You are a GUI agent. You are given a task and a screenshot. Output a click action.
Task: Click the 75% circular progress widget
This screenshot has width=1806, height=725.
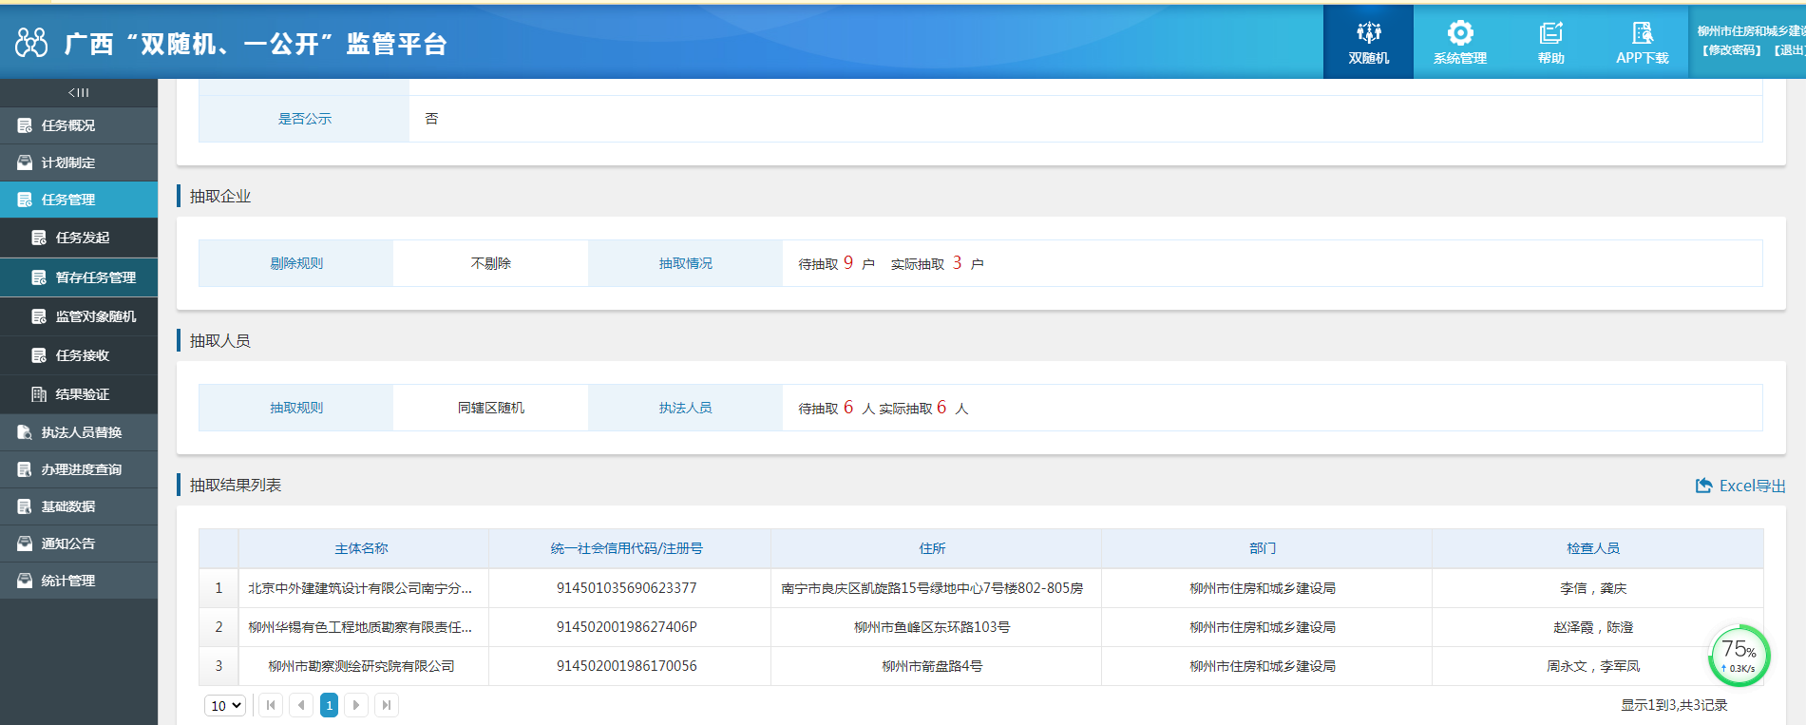coord(1739,656)
